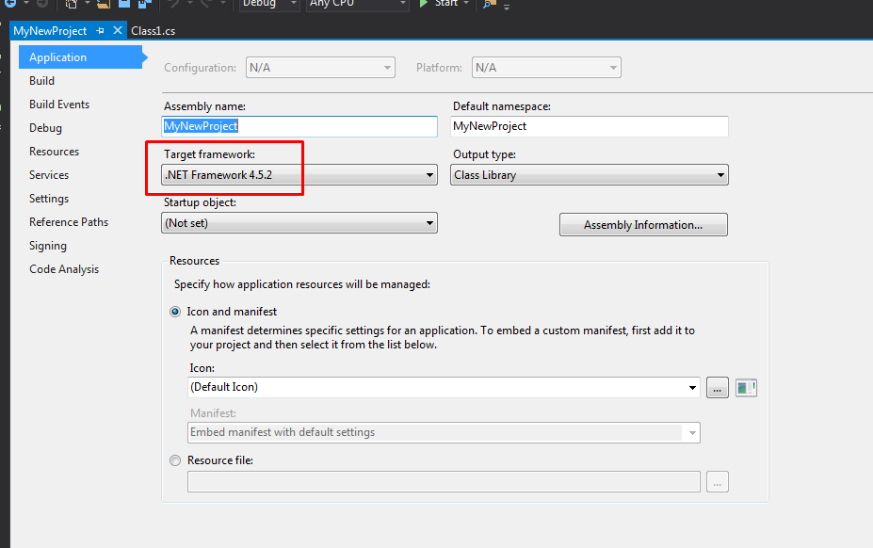Click the green Start debugging arrow
The height and width of the screenshot is (548, 873).
(423, 4)
